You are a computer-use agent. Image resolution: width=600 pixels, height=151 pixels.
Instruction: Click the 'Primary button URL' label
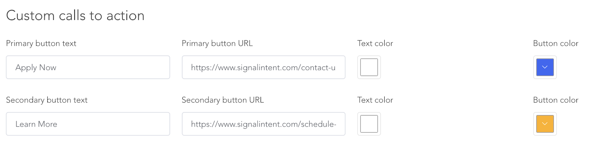217,43
